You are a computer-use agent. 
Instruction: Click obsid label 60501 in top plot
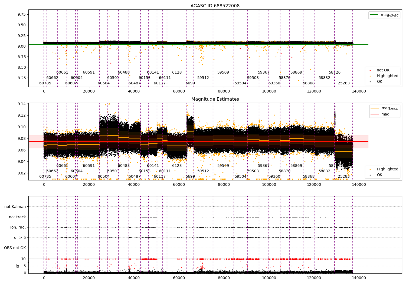113,78
